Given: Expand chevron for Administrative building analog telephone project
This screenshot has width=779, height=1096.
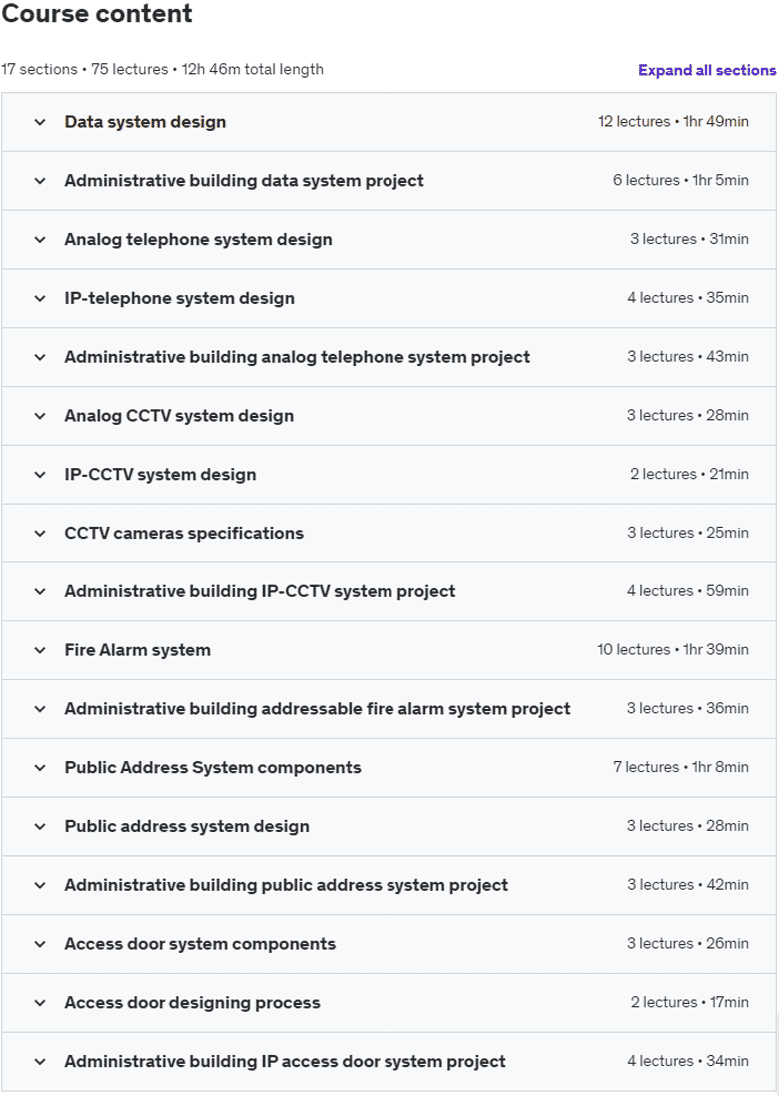Looking at the screenshot, I should 40,357.
